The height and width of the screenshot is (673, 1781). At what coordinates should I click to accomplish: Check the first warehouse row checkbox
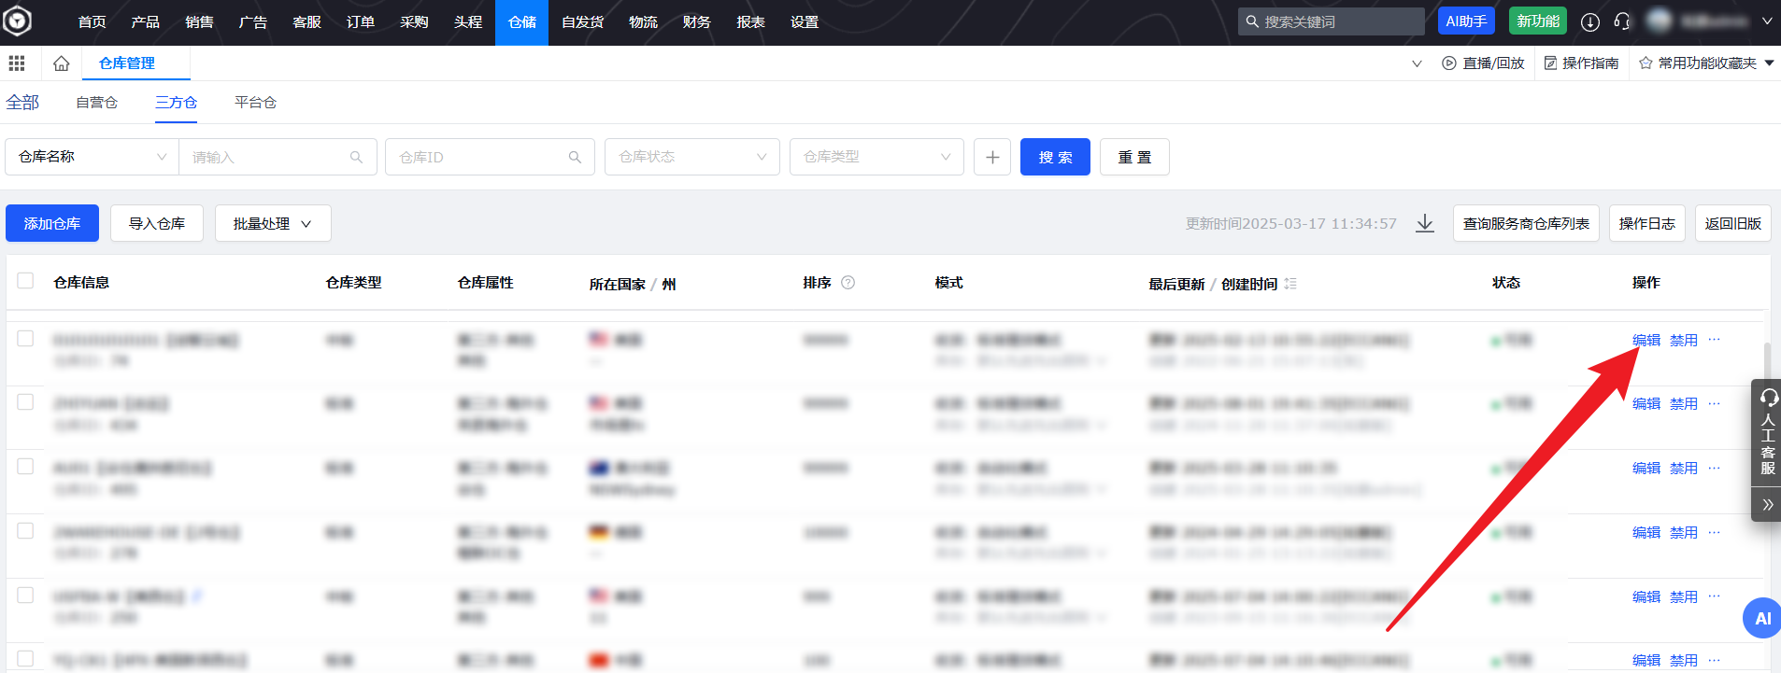[x=25, y=338]
